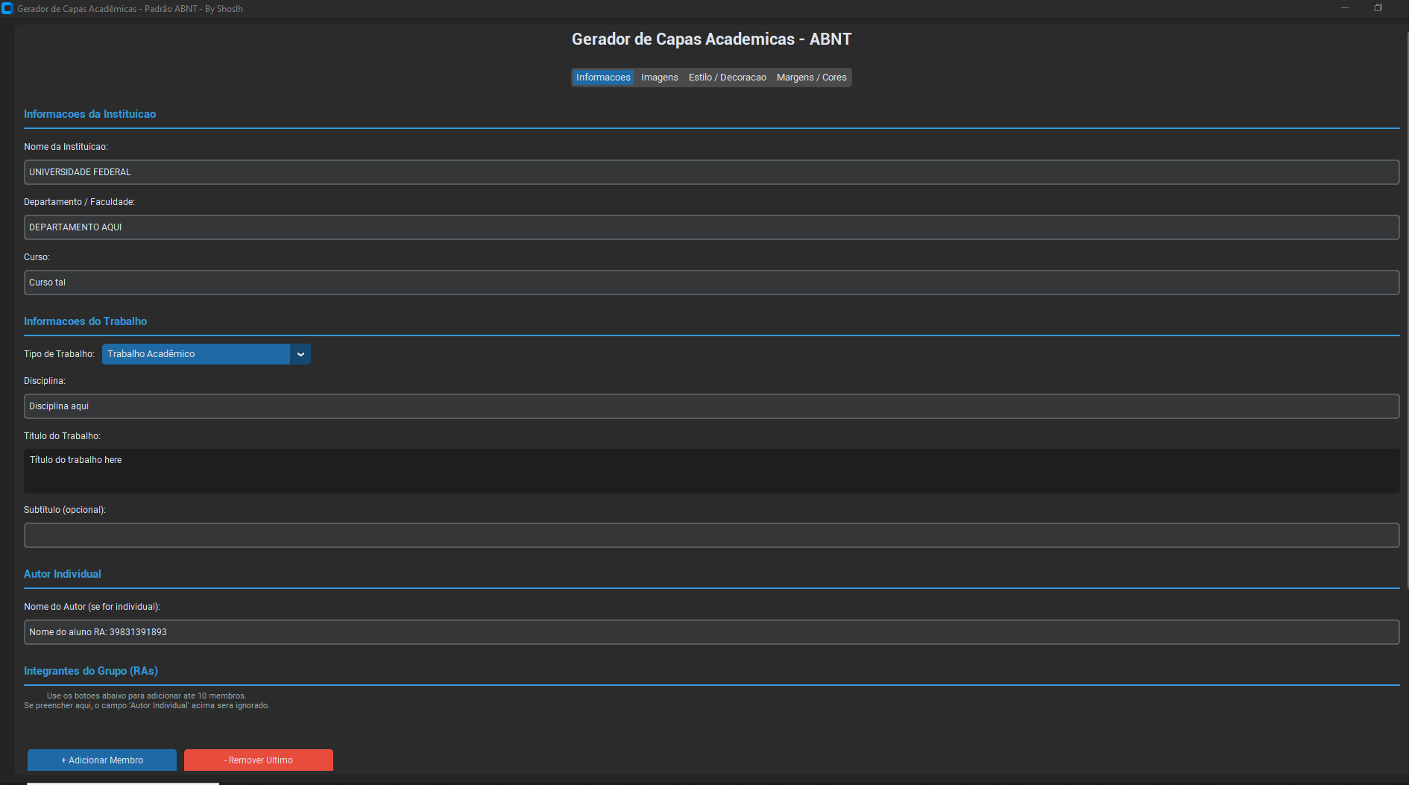This screenshot has width=1409, height=785.
Task: Click the empty Subtitulo (opcional) field
Action: 711,535
